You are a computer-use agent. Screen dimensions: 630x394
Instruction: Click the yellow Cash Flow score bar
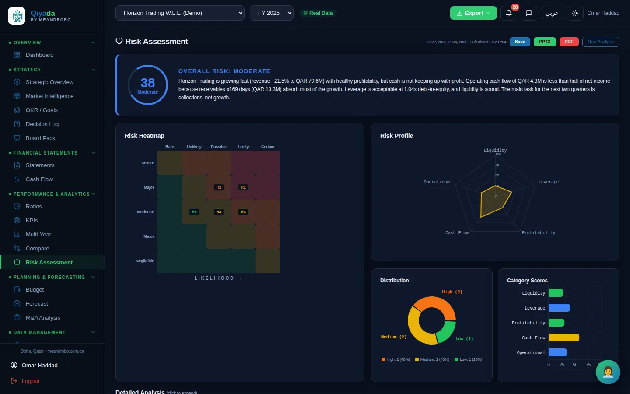[x=564, y=338]
